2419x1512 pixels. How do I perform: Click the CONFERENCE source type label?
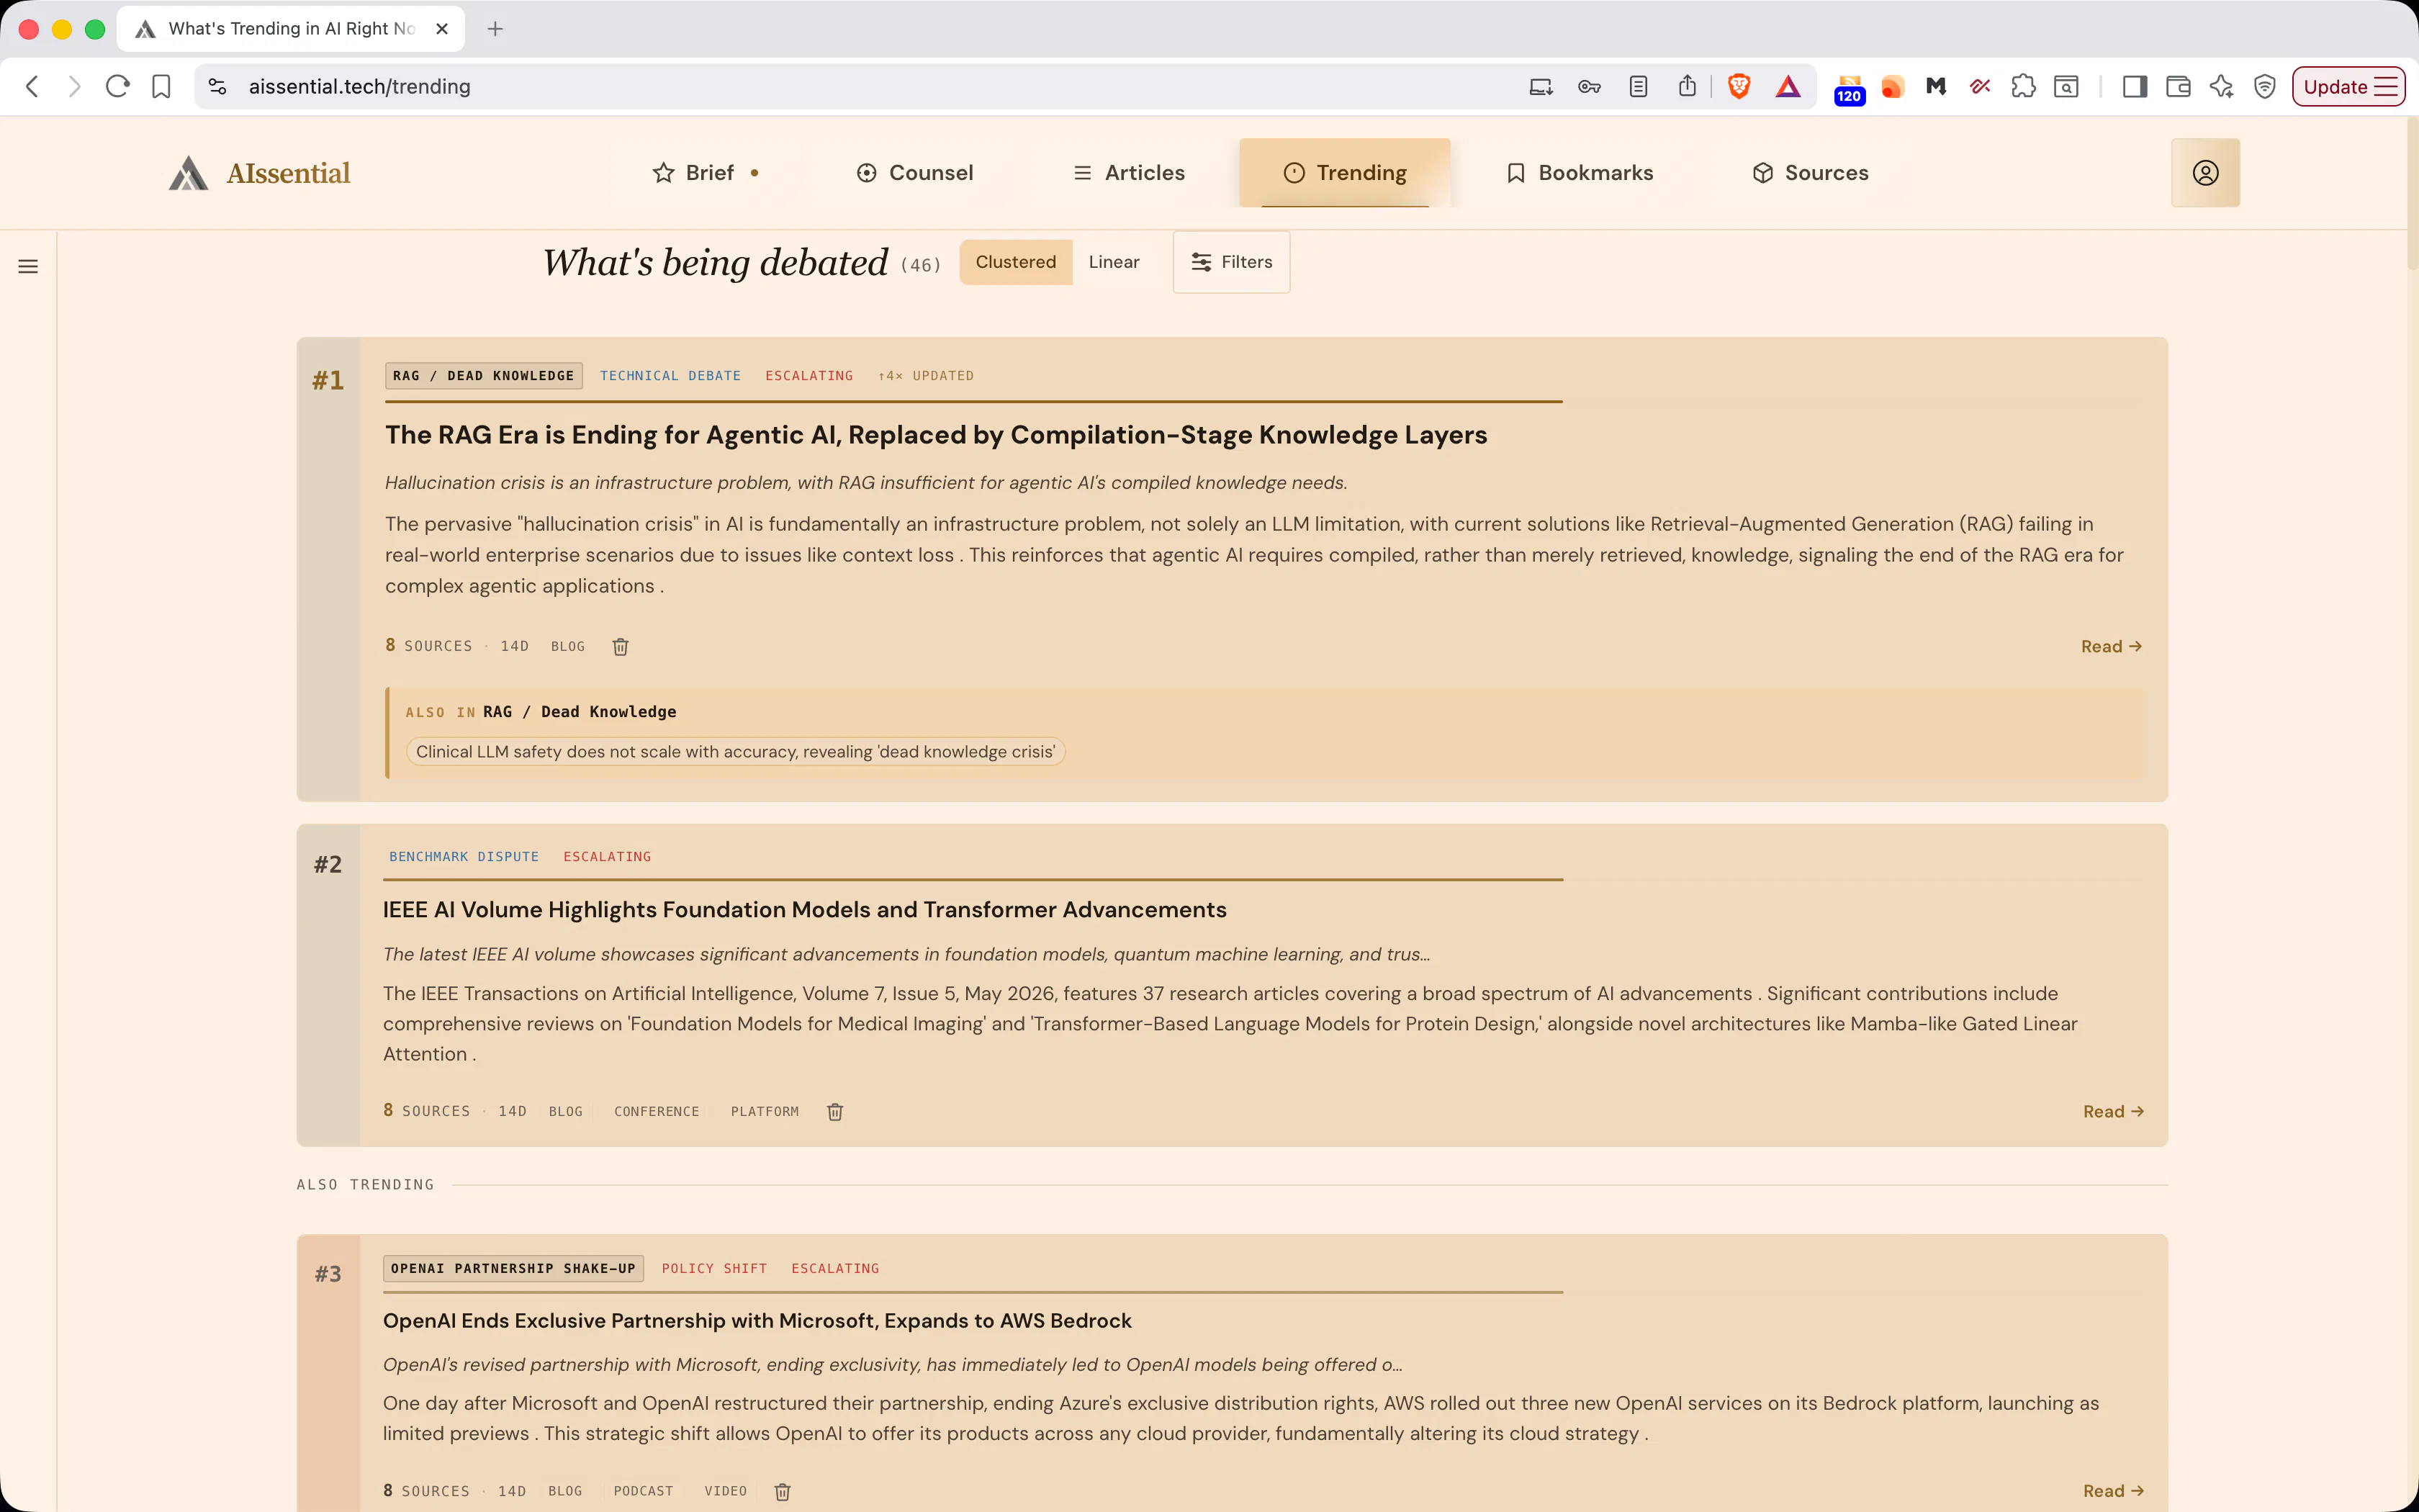click(x=657, y=1112)
